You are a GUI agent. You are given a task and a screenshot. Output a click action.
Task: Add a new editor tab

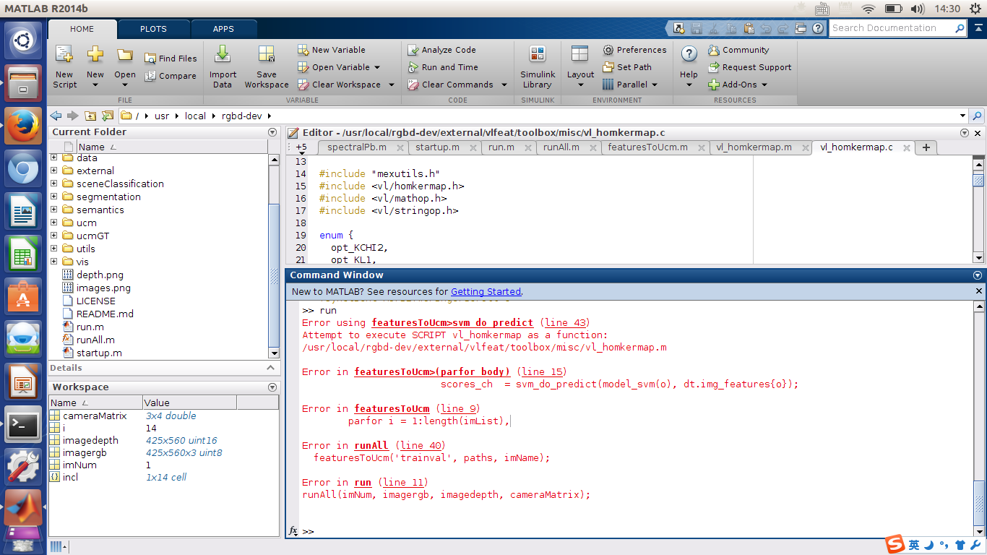pos(926,147)
